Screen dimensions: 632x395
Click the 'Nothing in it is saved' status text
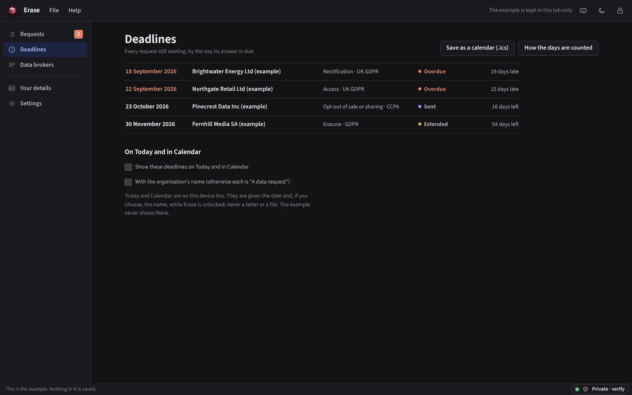coord(73,389)
